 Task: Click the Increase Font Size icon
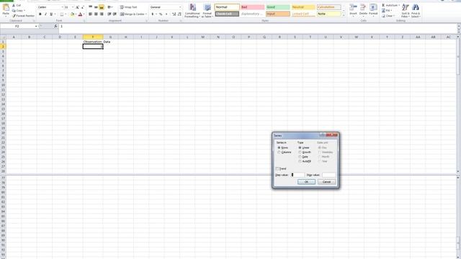77,7
